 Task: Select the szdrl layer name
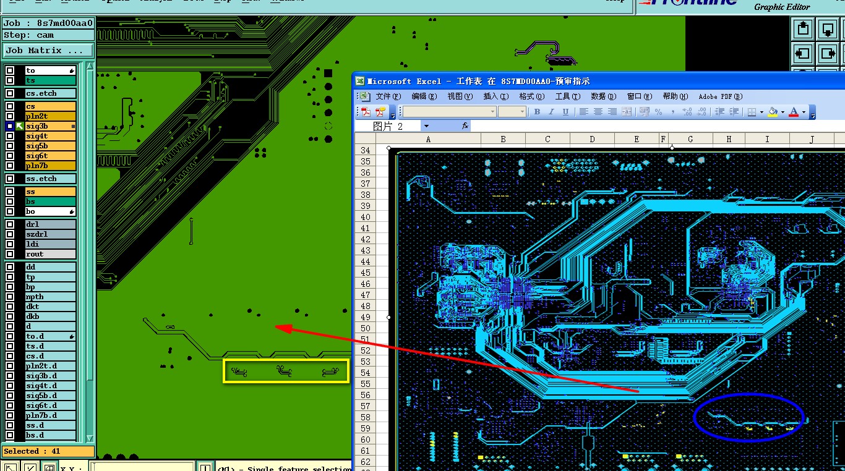pyautogui.click(x=50, y=234)
